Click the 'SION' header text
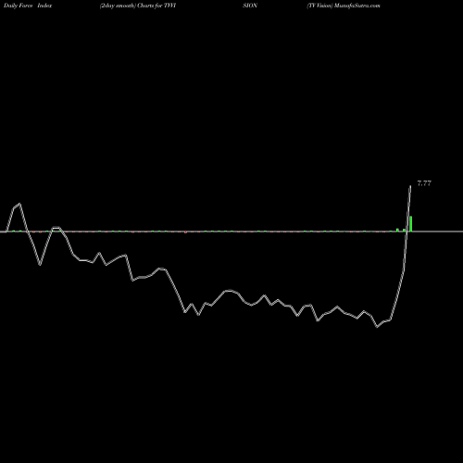The width and height of the screenshot is (463, 463). (x=250, y=6)
